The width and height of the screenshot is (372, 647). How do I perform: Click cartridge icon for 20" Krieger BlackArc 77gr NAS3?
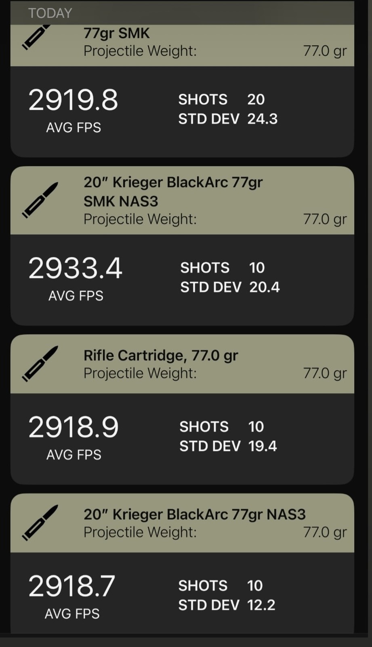[x=40, y=523]
